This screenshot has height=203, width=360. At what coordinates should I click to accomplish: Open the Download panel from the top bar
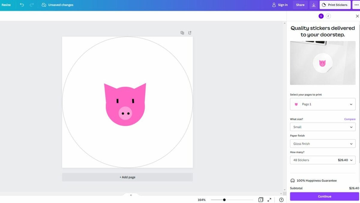(313, 5)
